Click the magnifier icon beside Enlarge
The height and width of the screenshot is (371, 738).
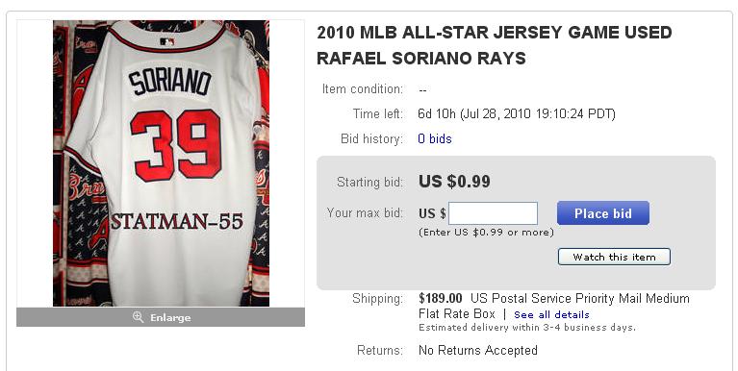(138, 317)
